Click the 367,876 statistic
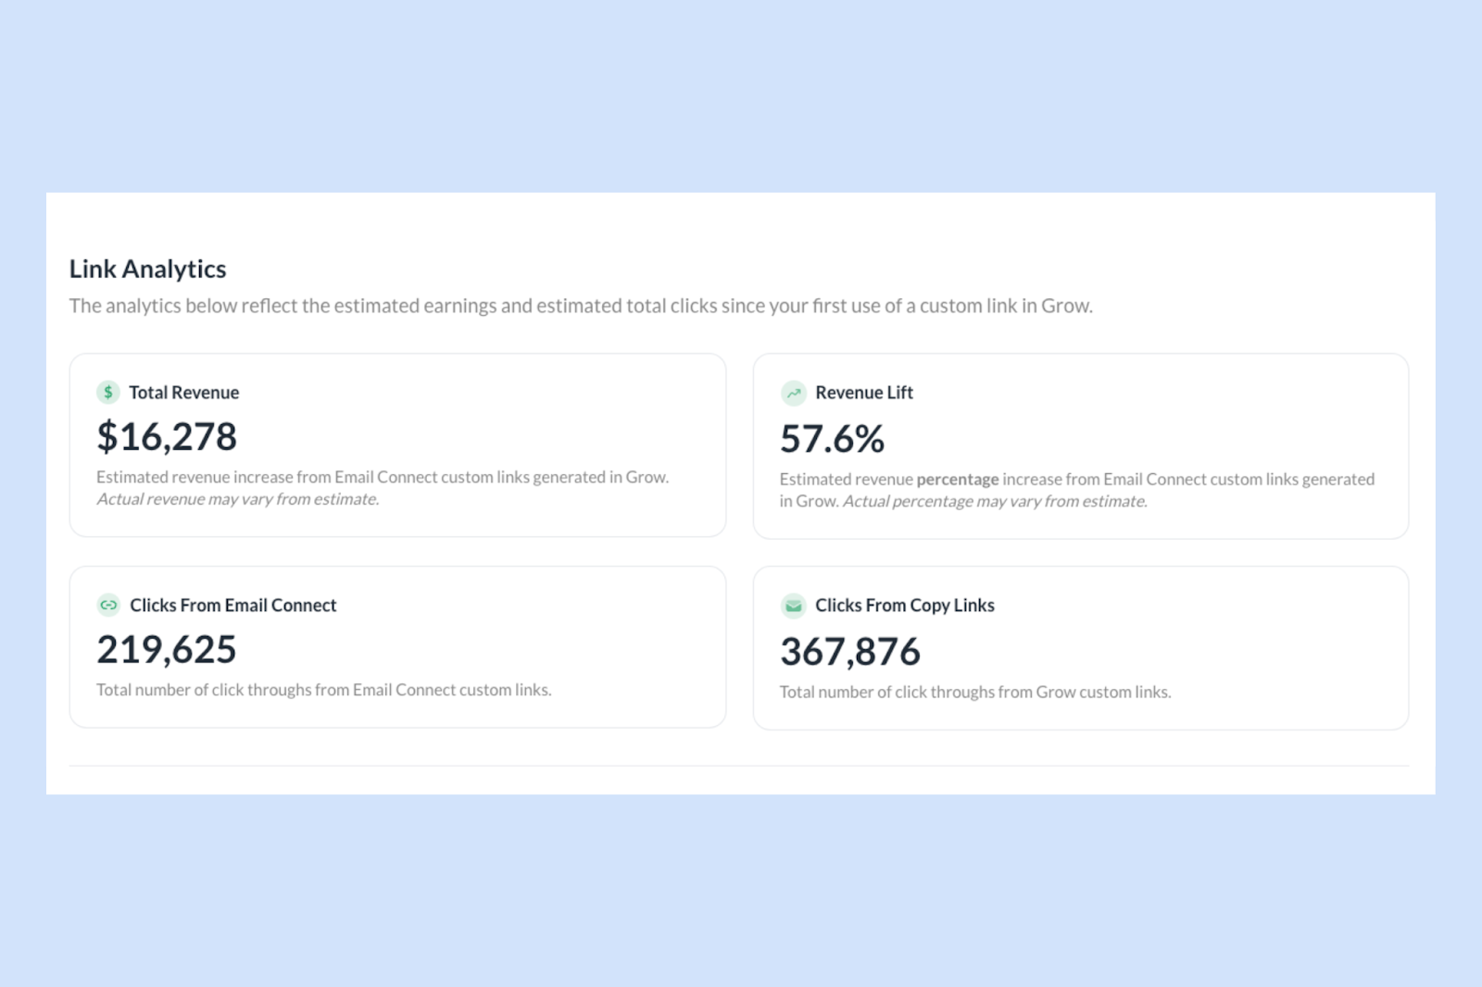Screen dimensions: 1482x987 850,651
